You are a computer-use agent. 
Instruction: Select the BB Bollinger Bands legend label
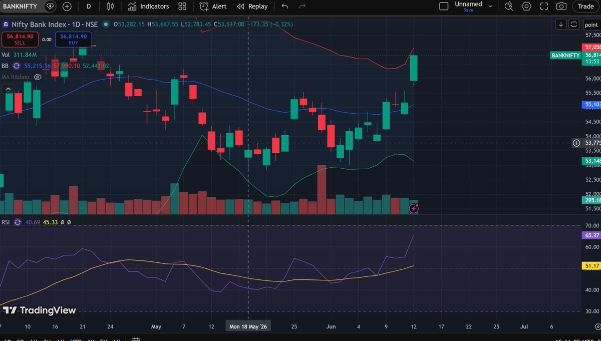click(x=5, y=66)
